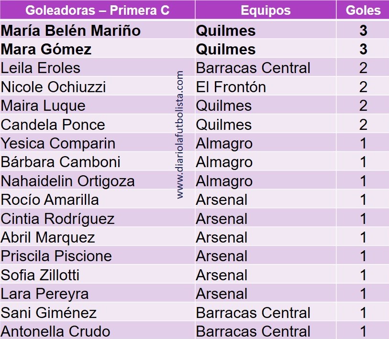Click the "Equipos" column header
389x339 pixels.
coord(266,11)
